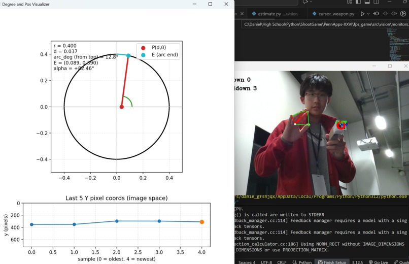Close the editor tab with the X icon
Viewport: 409px width, 264px height.
click(242, 14)
